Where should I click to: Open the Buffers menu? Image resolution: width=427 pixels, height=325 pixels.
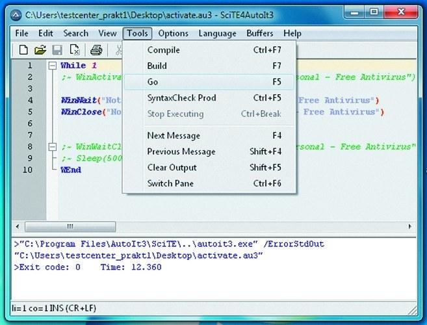tap(259, 33)
